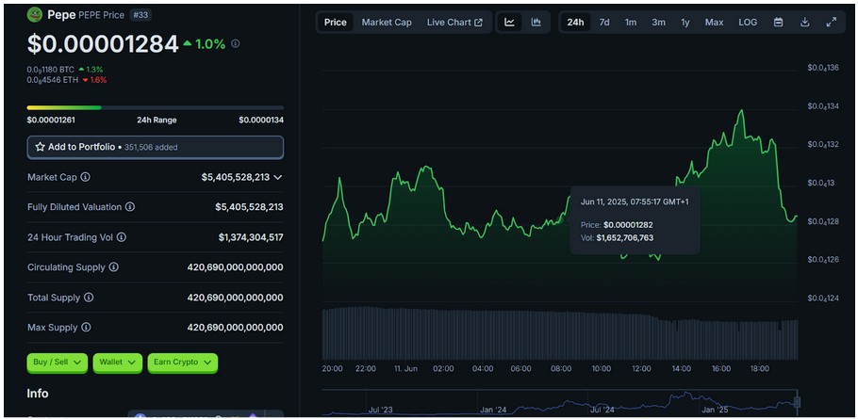Download chart data icon
Image resolution: width=858 pixels, height=419 pixels.
pyautogui.click(x=804, y=23)
